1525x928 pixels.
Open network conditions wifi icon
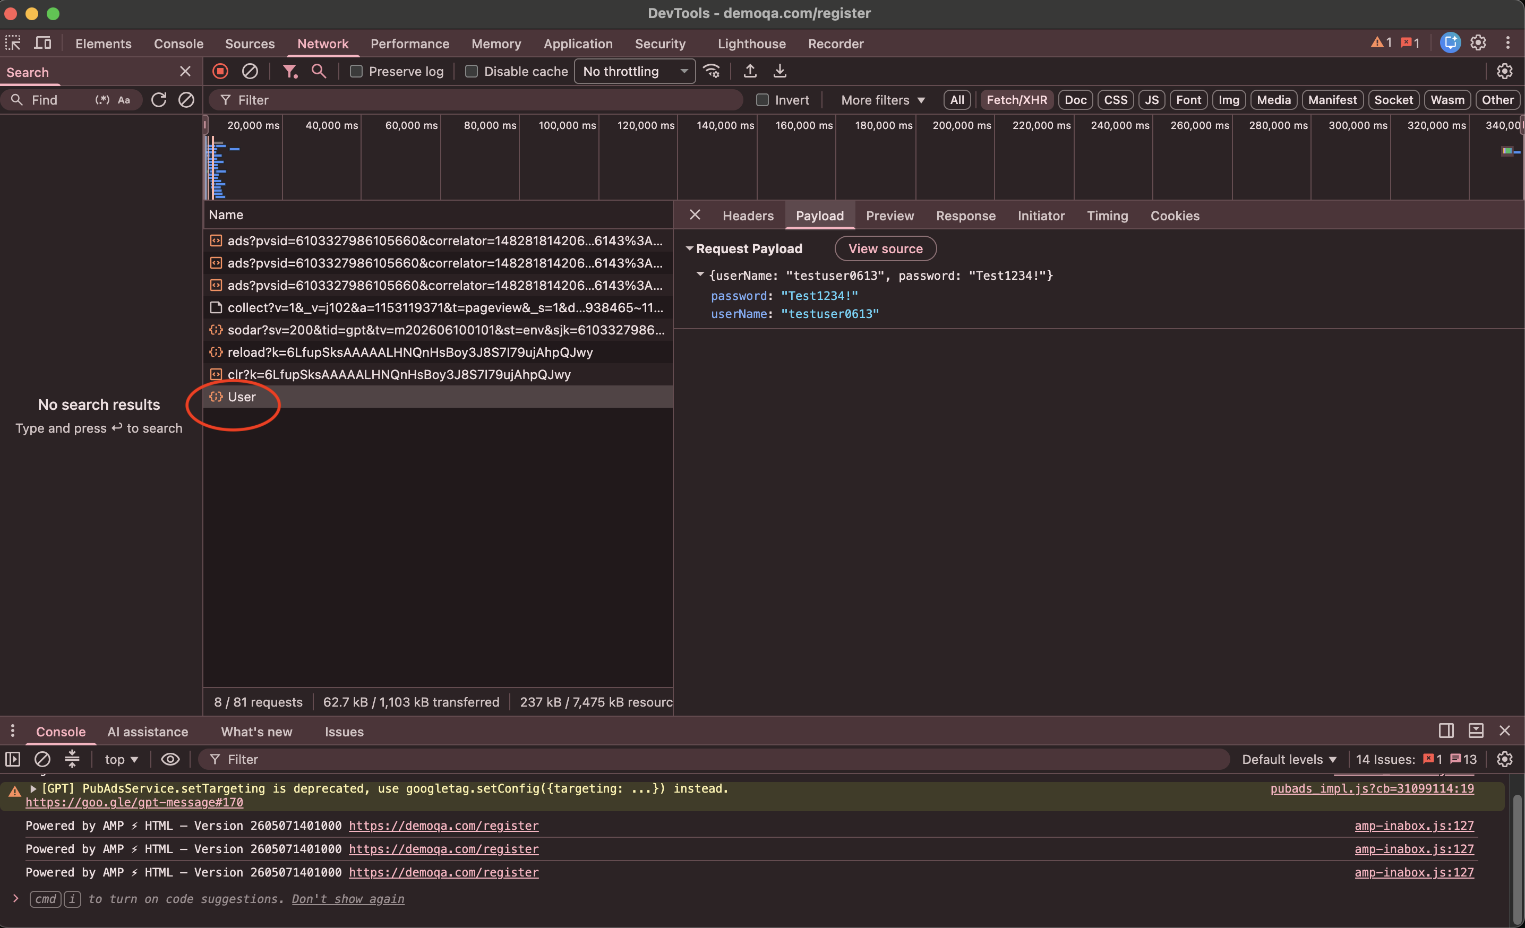click(x=712, y=71)
